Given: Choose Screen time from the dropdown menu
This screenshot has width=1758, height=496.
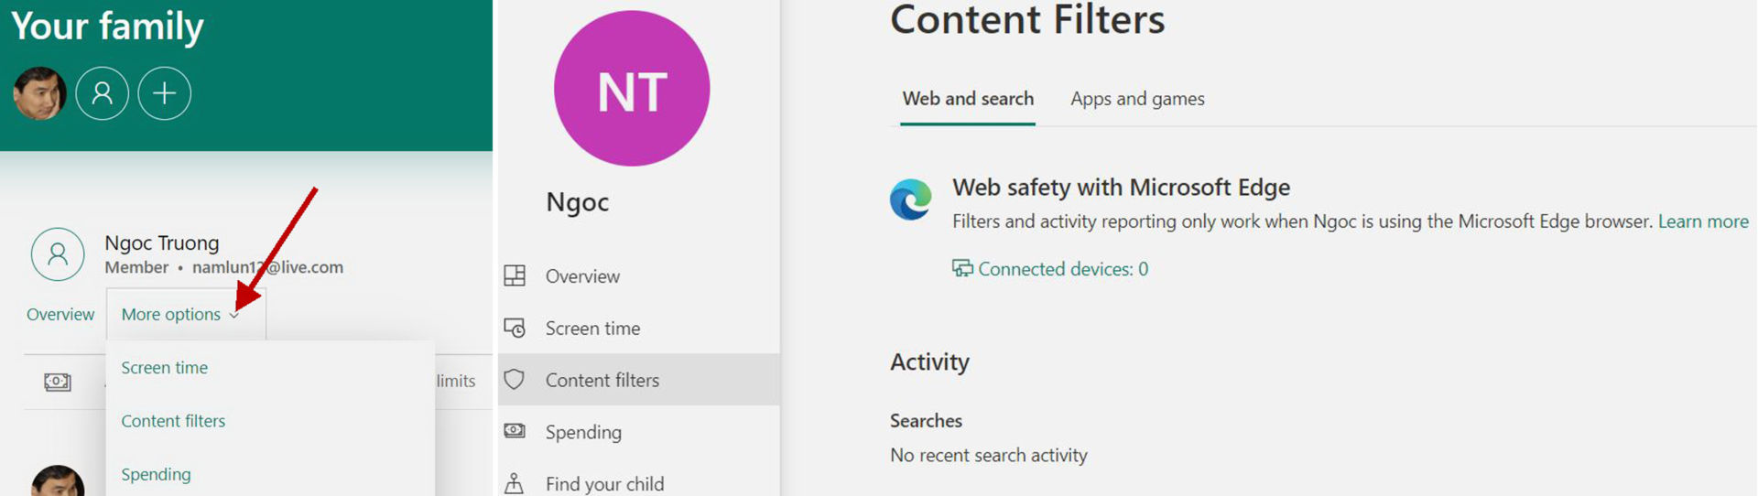Looking at the screenshot, I should click(165, 368).
